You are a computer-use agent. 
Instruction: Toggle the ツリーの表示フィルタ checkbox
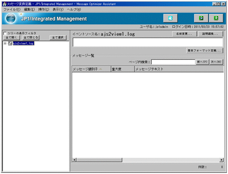[x=5, y=33]
